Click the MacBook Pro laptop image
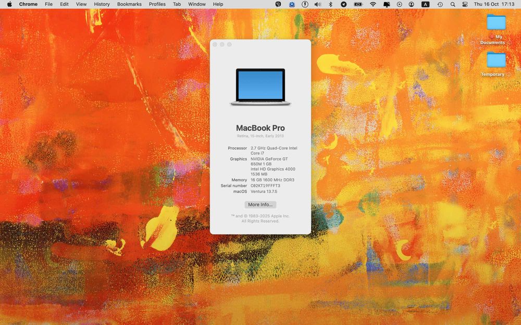Image resolution: width=521 pixels, height=325 pixels. [x=260, y=87]
